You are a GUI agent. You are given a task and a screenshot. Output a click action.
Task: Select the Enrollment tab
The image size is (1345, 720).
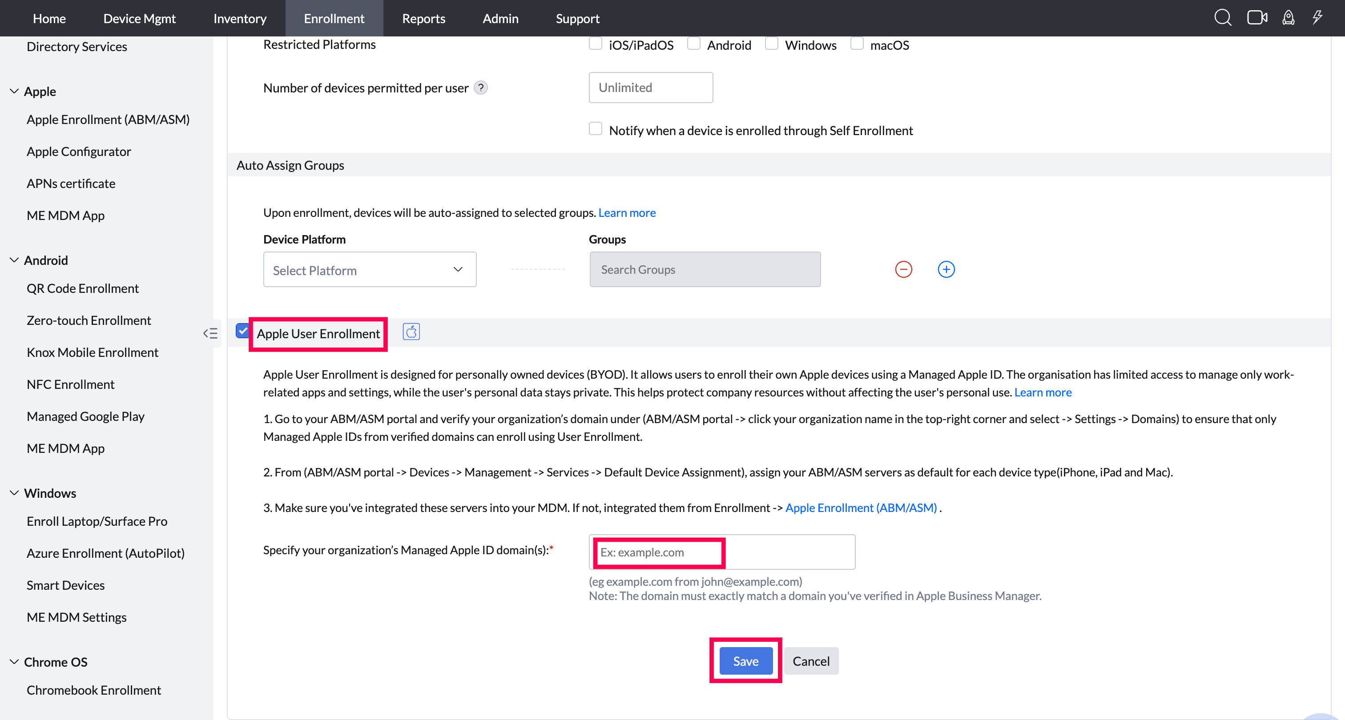tap(334, 18)
